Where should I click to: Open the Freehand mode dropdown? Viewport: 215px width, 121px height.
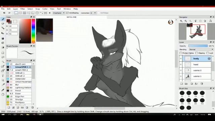(59, 13)
